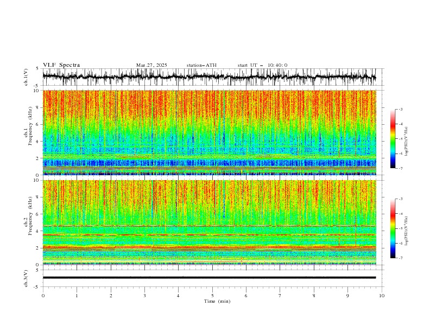
Task: Click the "station=ATH" label
Action: click(x=201, y=65)
